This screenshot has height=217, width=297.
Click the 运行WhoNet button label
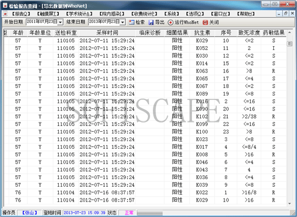pos(186,23)
